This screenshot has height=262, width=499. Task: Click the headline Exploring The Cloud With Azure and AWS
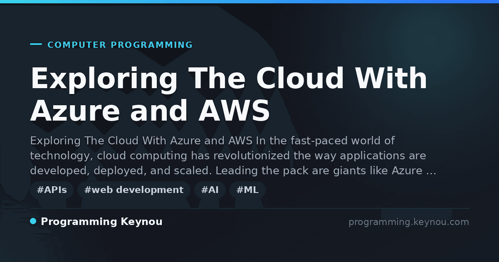[229, 95]
